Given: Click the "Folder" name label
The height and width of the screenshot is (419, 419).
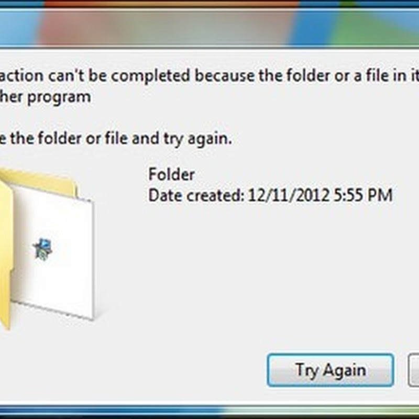Looking at the screenshot, I should [x=171, y=174].
